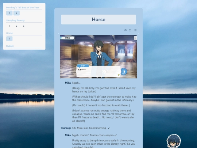Go to Sleeping Beauty chapter 1
197x148 pixels.
click(x=9, y=26)
